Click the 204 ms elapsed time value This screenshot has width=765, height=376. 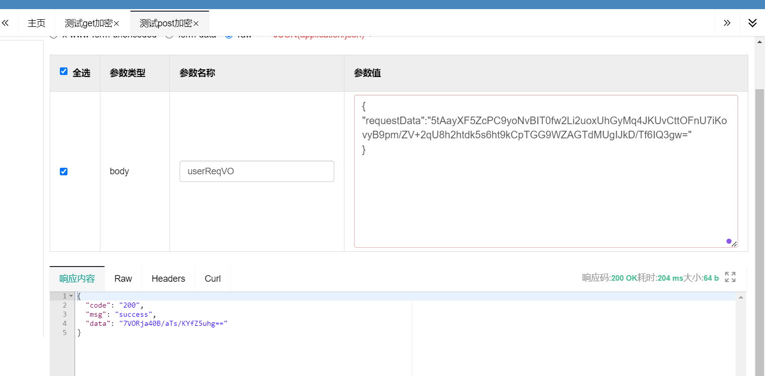670,278
